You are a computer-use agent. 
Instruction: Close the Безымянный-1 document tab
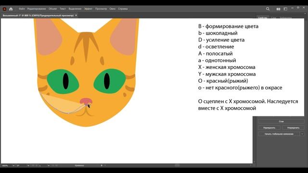pyautogui.click(x=76, y=15)
